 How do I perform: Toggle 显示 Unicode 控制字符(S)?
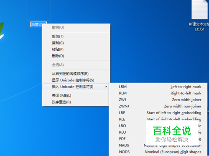(76, 80)
